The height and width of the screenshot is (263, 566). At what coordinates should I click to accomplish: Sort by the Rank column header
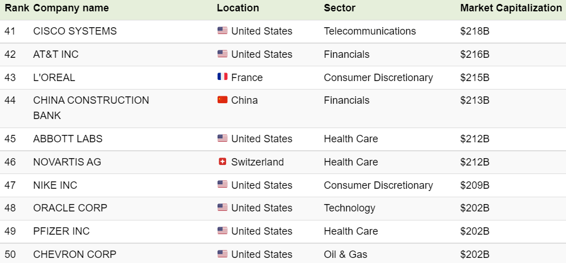[x=17, y=8]
